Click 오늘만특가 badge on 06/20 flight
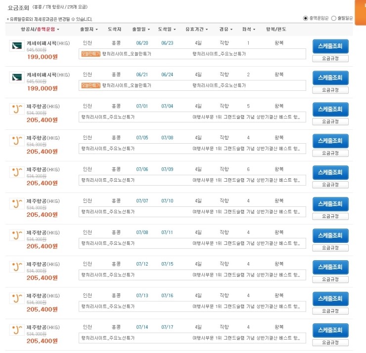 click(91, 54)
